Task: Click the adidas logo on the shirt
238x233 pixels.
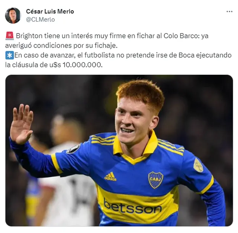Action: (110, 177)
